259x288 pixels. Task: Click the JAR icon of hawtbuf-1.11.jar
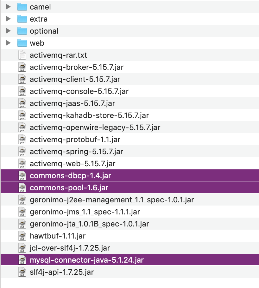click(22, 236)
